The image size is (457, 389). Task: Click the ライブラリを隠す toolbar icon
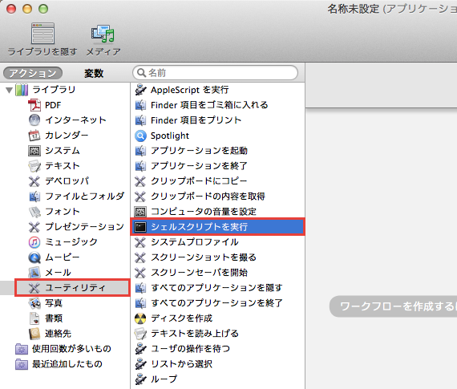pos(42,34)
